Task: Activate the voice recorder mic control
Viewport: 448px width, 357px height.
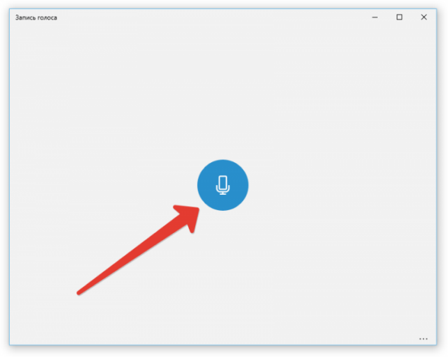Action: tap(222, 185)
